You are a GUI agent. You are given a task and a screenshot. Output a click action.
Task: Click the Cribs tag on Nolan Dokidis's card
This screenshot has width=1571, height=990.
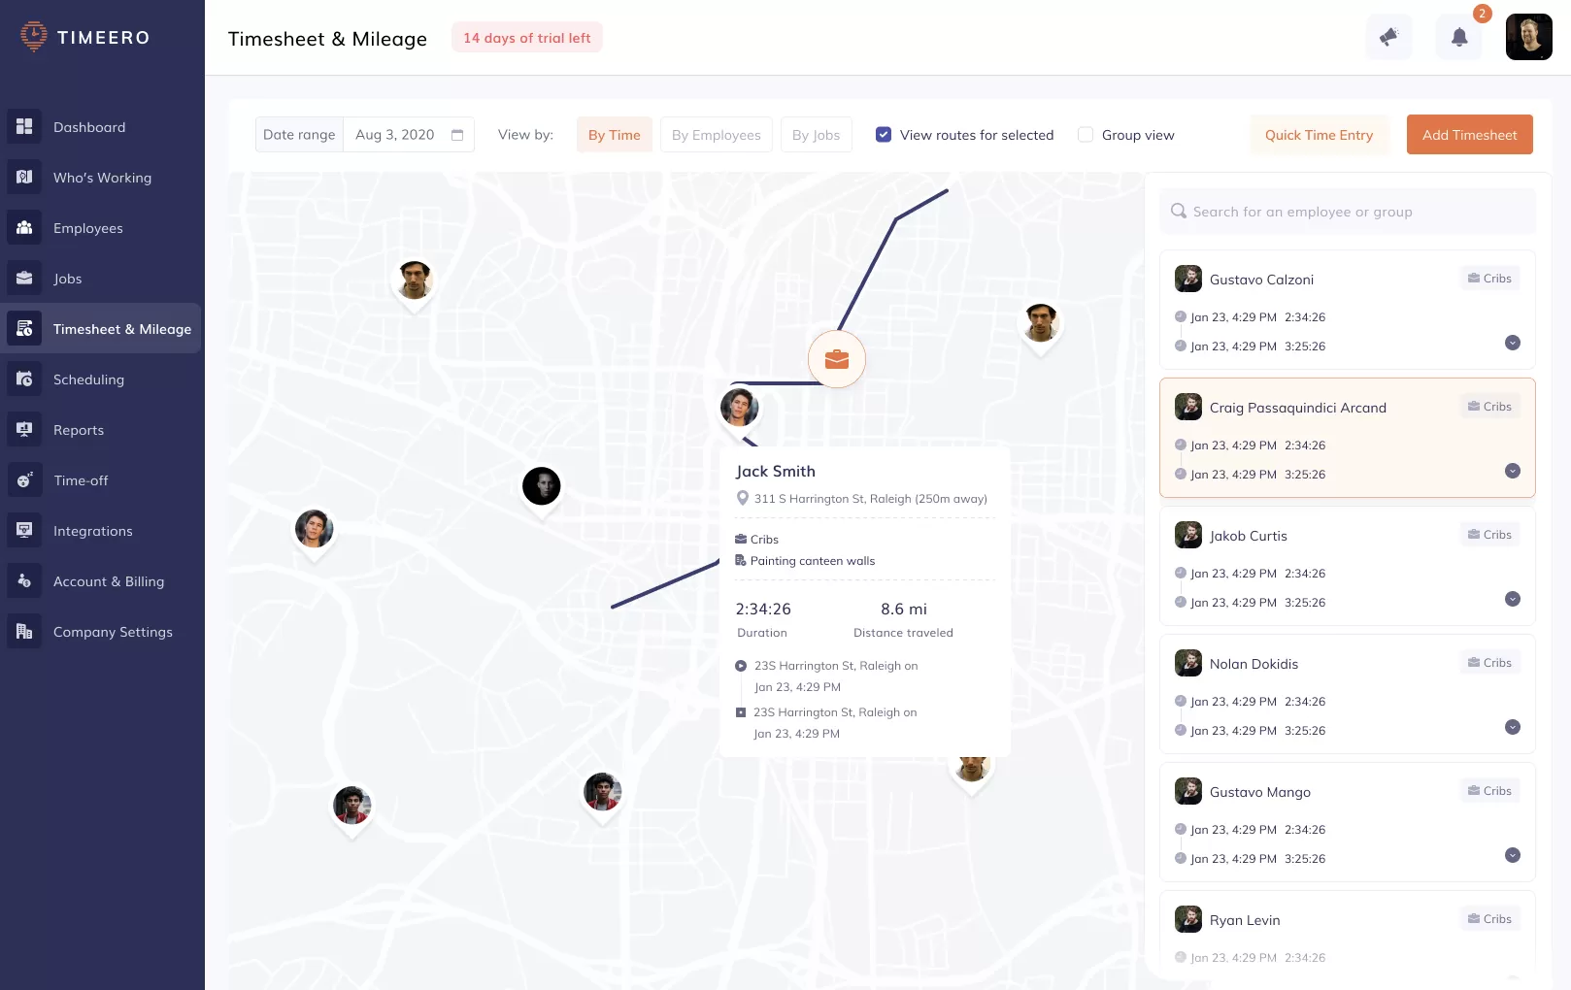1489,663
